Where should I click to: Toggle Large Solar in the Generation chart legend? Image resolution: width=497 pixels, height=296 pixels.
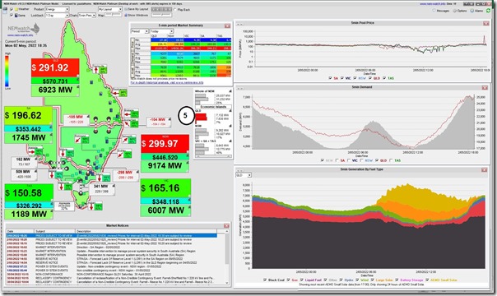click(x=373, y=280)
